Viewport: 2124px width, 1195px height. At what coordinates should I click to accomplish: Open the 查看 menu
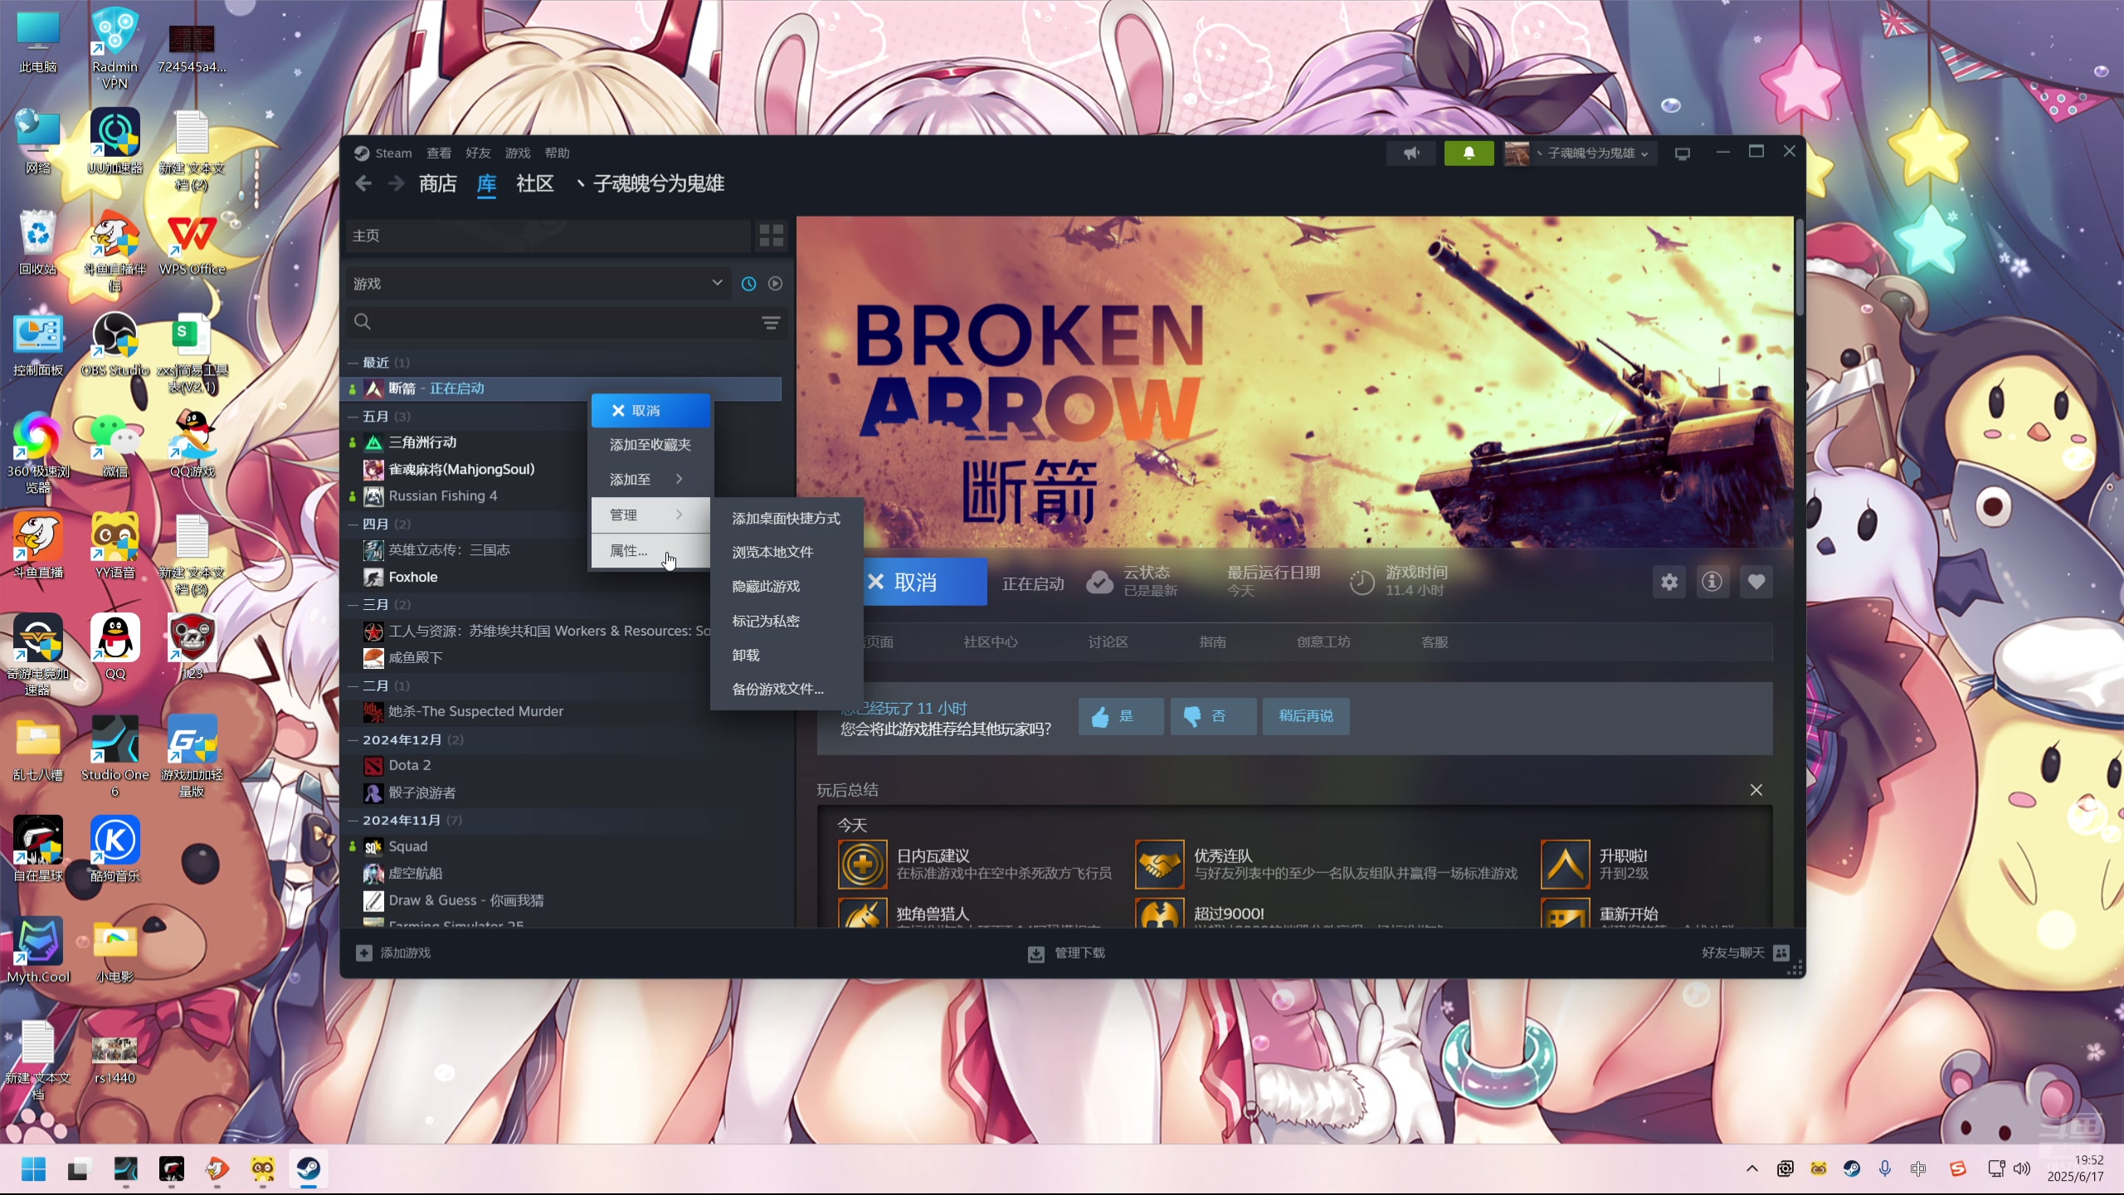[439, 154]
